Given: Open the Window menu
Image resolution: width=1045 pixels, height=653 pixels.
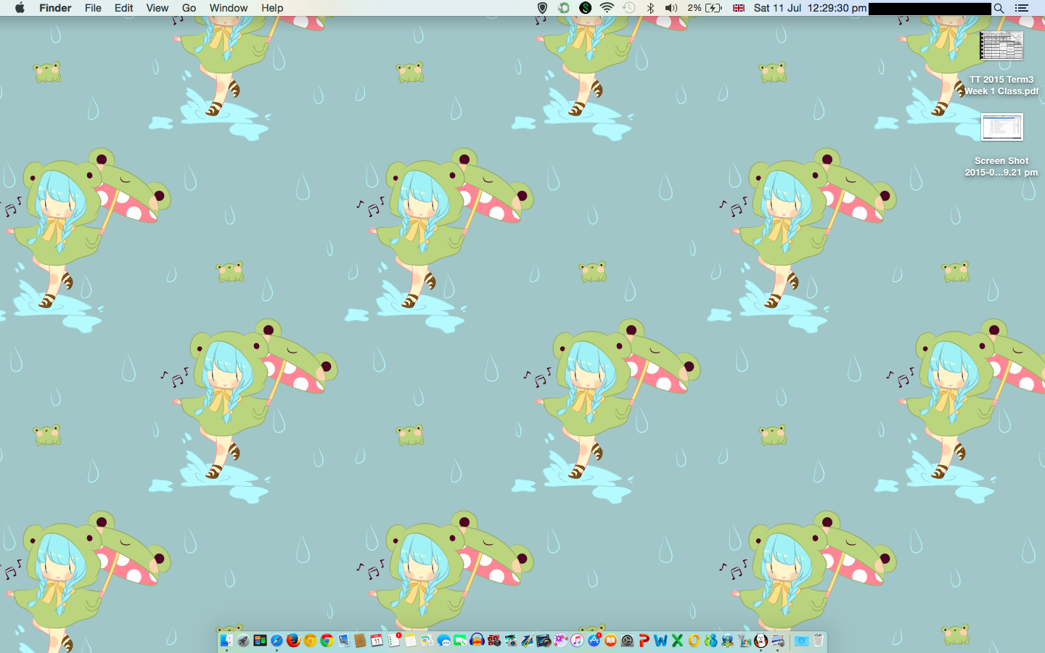Looking at the screenshot, I should [229, 8].
